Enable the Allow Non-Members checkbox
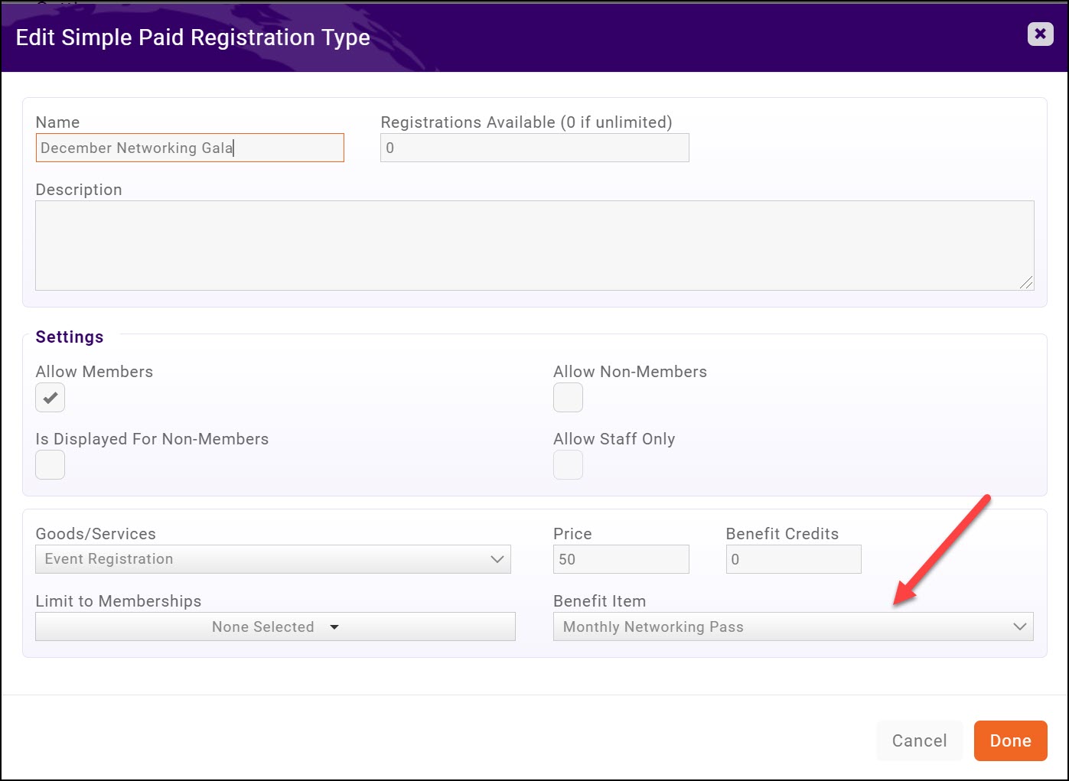Viewport: 1069px width, 781px height. coord(568,397)
